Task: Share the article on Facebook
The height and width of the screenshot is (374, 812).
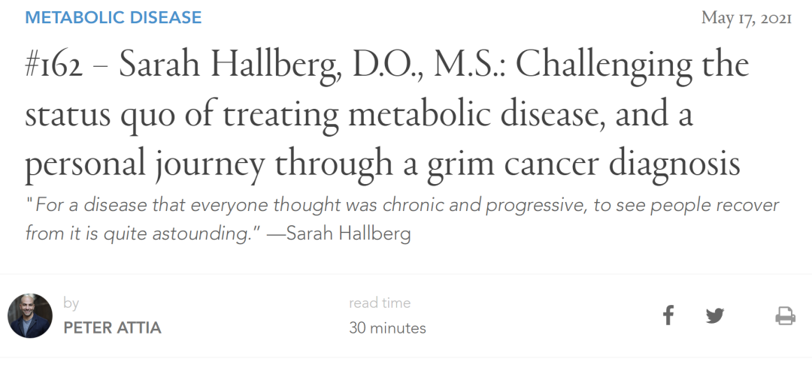Action: point(668,315)
